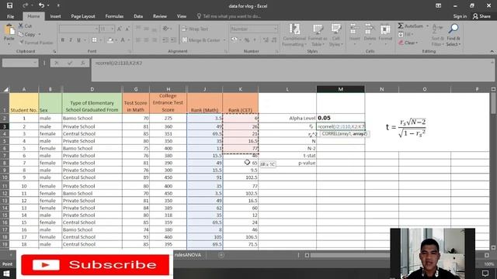Click the Clear eraser command

[408, 43]
